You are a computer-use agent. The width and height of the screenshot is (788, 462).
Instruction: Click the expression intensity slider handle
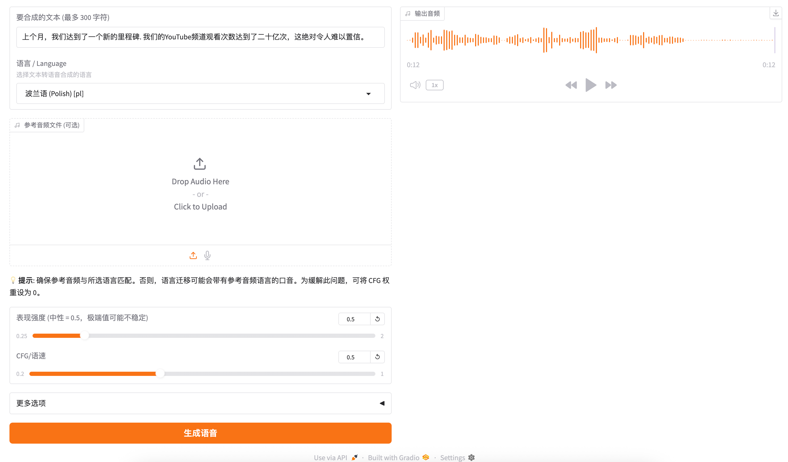click(x=85, y=336)
